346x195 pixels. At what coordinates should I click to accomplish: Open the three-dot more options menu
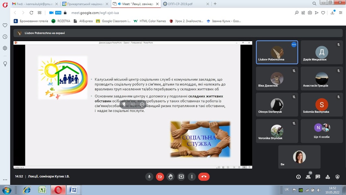(x=192, y=176)
